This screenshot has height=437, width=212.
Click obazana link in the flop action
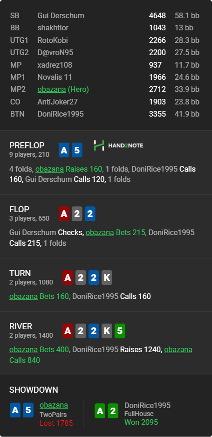(100, 232)
